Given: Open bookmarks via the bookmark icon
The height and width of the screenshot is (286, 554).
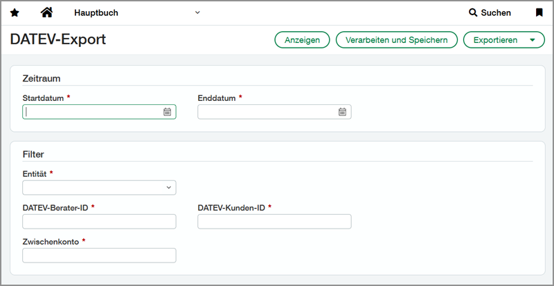Looking at the screenshot, I should click(x=539, y=13).
